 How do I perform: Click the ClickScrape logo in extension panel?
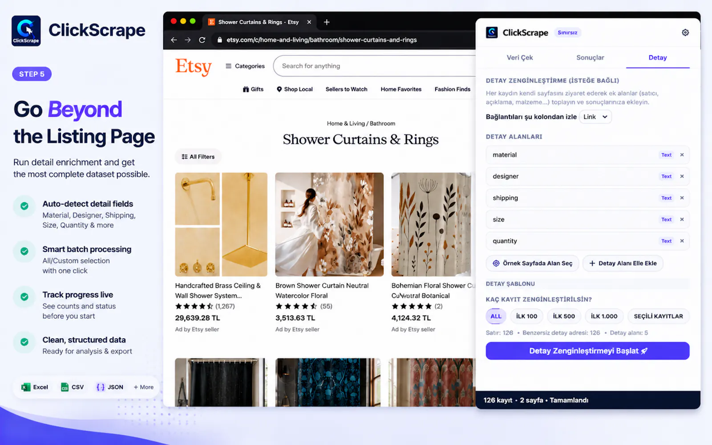(492, 32)
